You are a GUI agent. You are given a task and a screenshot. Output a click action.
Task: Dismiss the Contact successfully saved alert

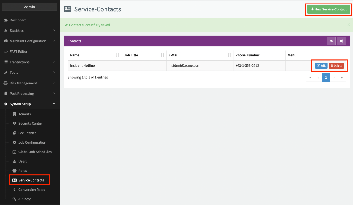tap(349, 25)
